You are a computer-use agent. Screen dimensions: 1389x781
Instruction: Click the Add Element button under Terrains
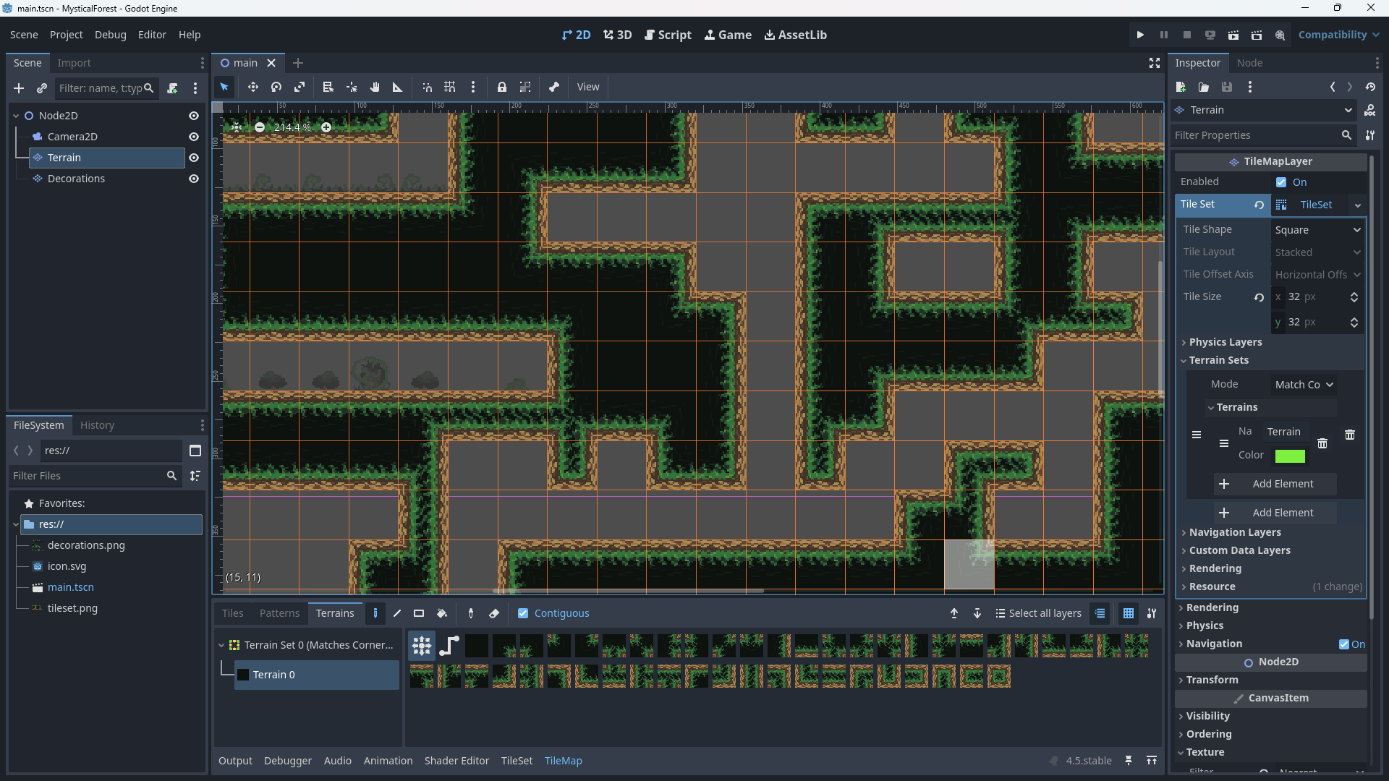pos(1274,483)
